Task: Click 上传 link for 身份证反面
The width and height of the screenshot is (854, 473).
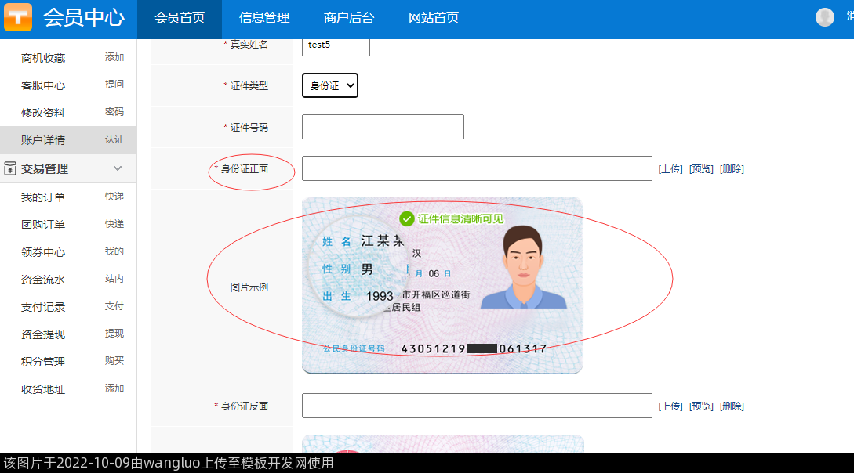Action: [x=670, y=406]
